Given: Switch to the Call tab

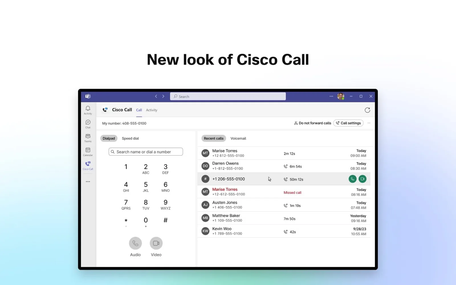Looking at the screenshot, I should 139,110.
